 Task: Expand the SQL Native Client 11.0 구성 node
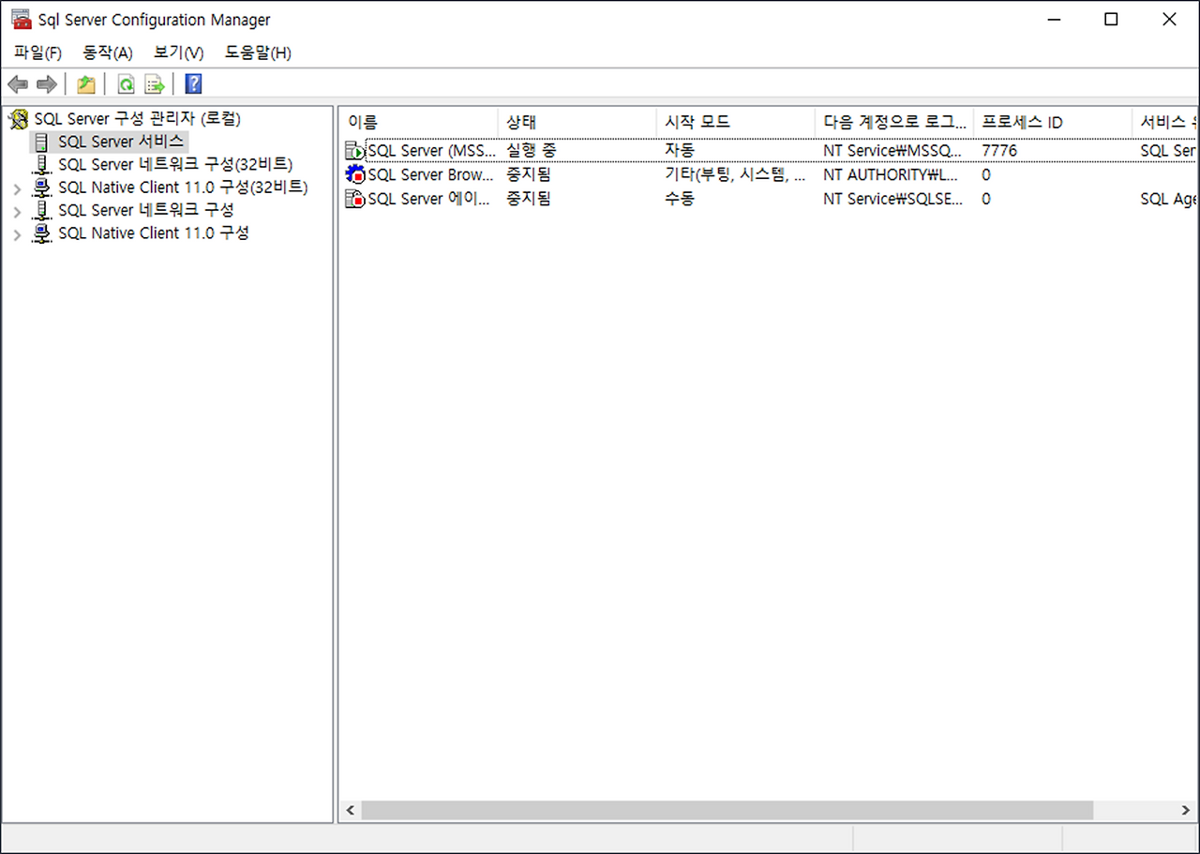click(17, 232)
